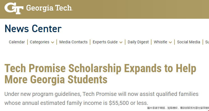
Task: Expand the Categories dropdown chevron
Action: [53, 42]
